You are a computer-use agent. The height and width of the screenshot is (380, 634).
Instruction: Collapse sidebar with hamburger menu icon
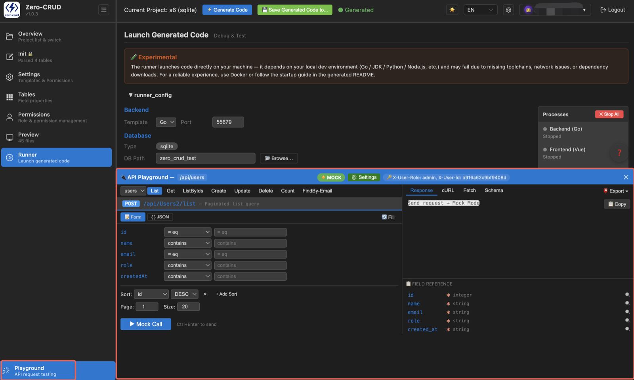pos(104,10)
